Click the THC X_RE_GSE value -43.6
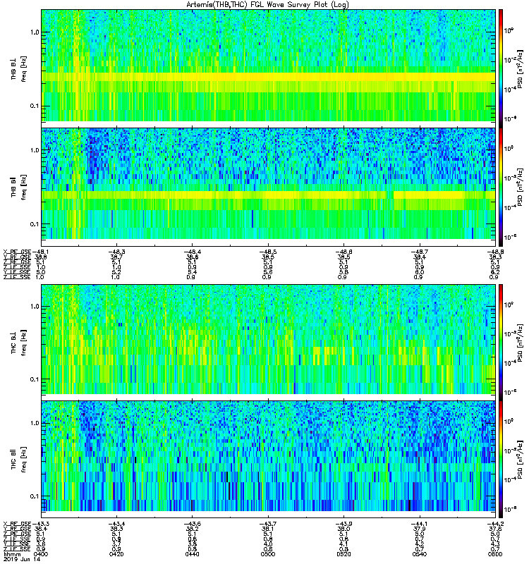Viewport: 529px width, 564px height. pos(192,523)
